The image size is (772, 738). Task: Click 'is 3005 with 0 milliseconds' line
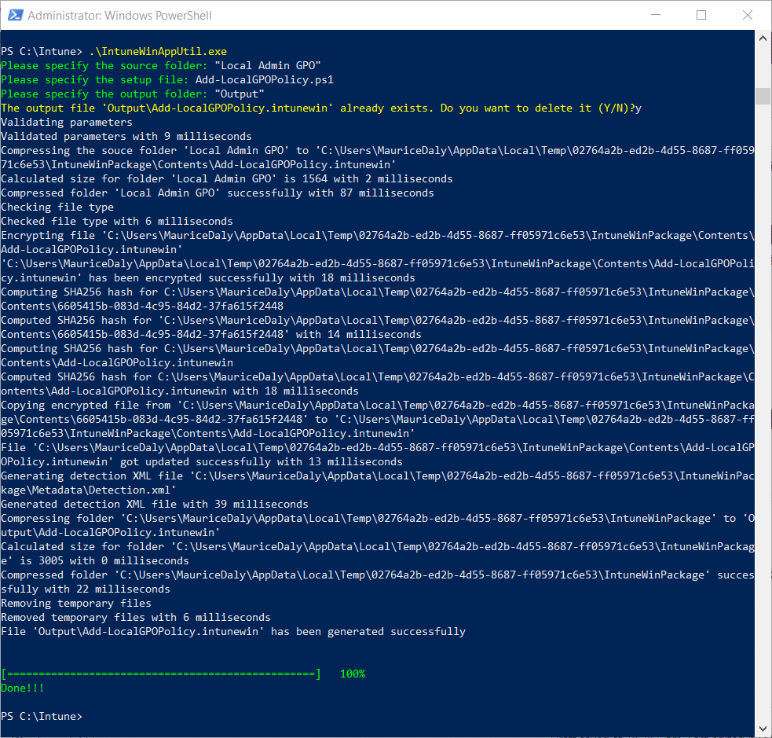click(94, 561)
